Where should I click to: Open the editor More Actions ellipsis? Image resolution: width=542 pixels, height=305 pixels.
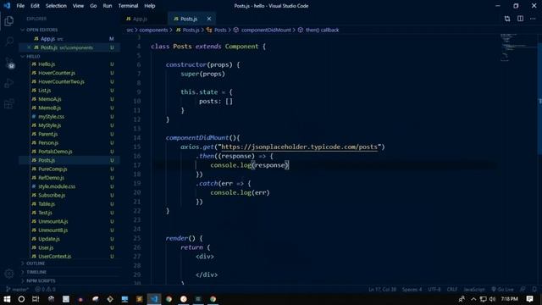pos(533,19)
